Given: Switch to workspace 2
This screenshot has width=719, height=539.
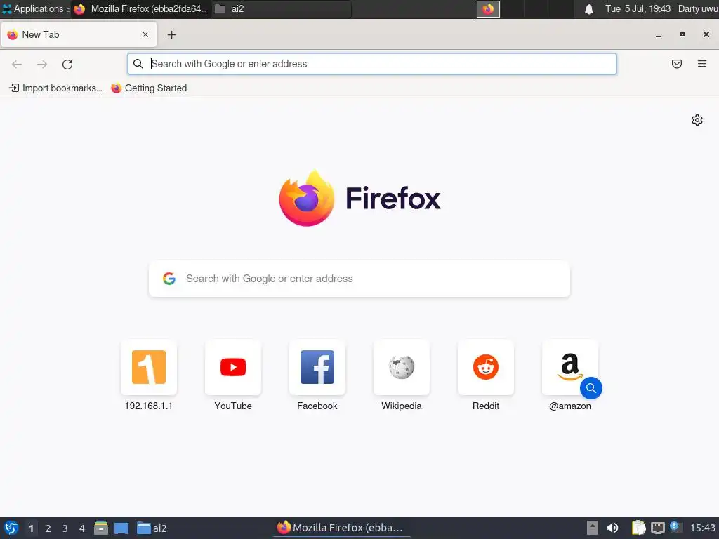Looking at the screenshot, I should (x=48, y=528).
